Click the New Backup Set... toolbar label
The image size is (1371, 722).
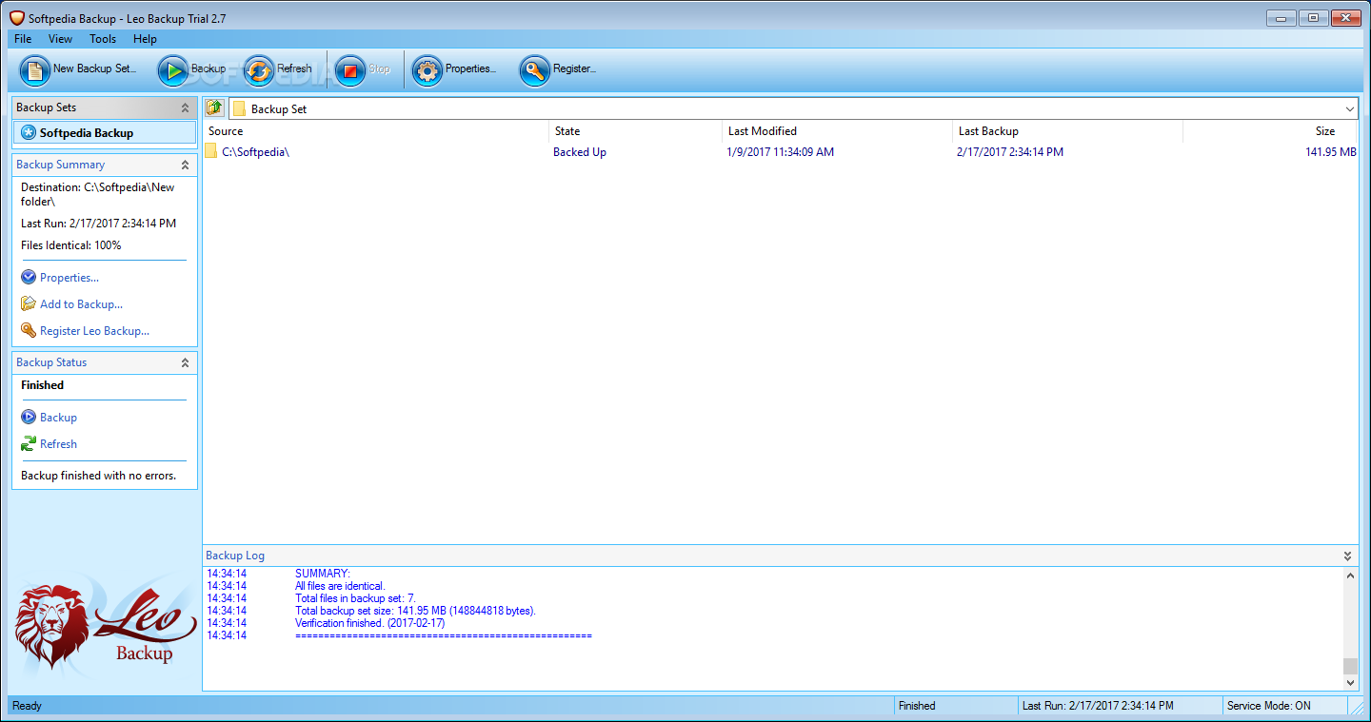[94, 68]
